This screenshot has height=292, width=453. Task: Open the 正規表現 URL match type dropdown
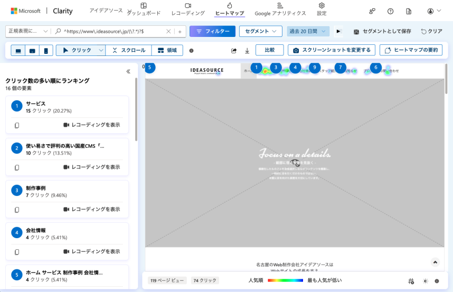tap(29, 31)
